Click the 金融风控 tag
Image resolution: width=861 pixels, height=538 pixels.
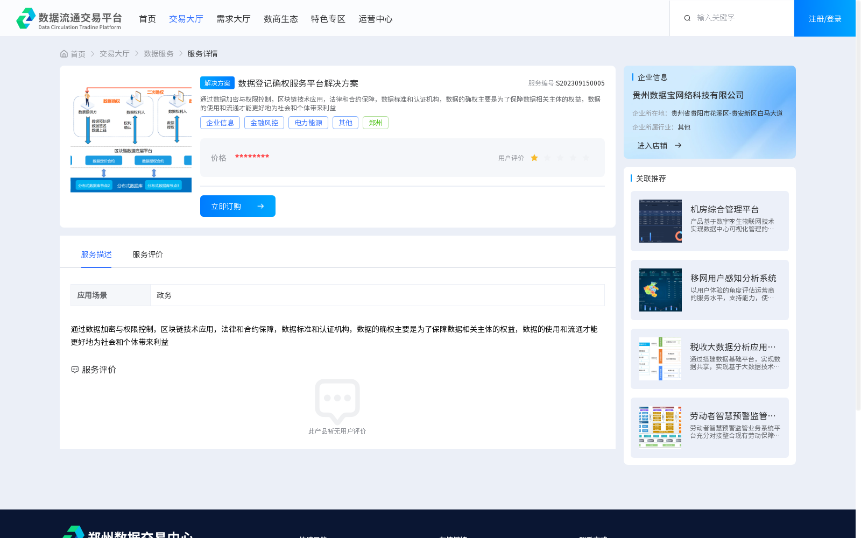click(264, 123)
